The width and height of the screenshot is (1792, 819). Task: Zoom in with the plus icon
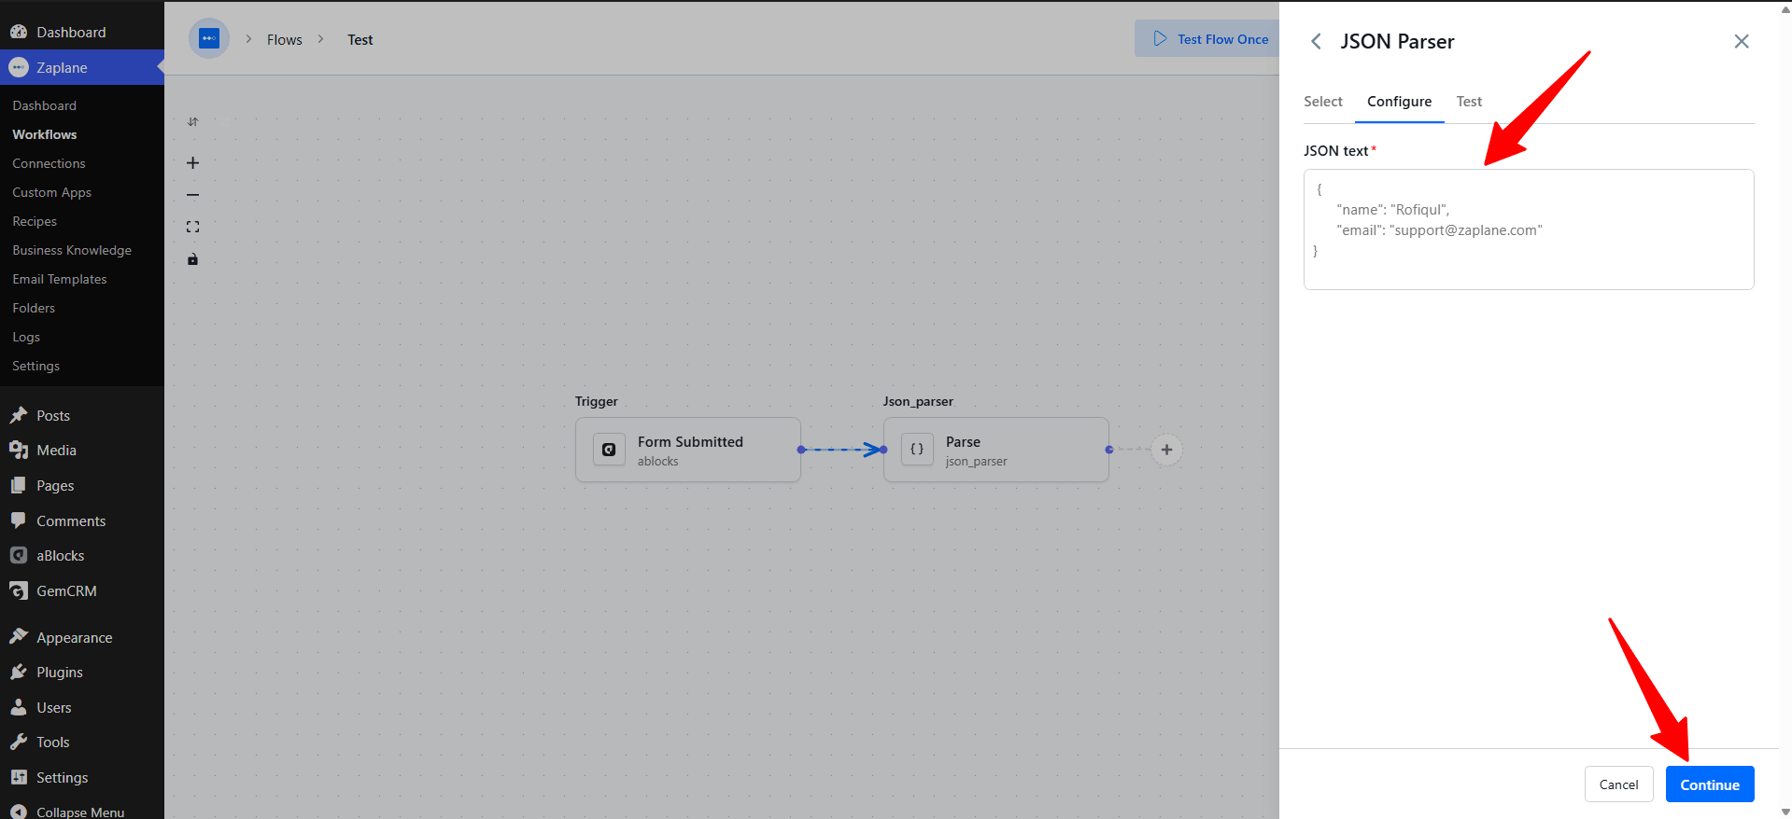tap(192, 162)
